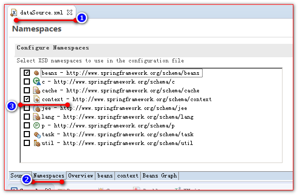Enable the cache namespace checkbox
The height and width of the screenshot is (195, 298).
click(x=27, y=90)
